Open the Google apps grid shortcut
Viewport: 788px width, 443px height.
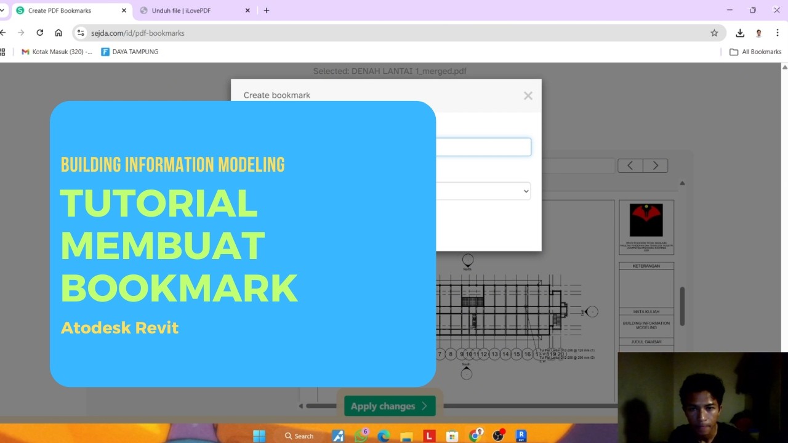pyautogui.click(x=2, y=52)
